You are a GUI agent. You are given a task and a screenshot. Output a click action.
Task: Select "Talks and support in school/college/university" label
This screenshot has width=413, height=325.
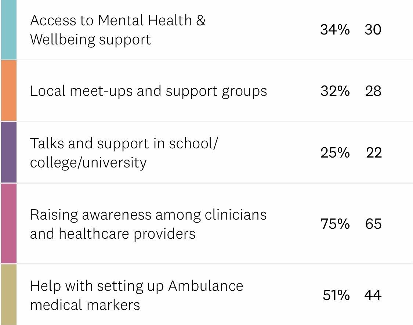tap(124, 153)
